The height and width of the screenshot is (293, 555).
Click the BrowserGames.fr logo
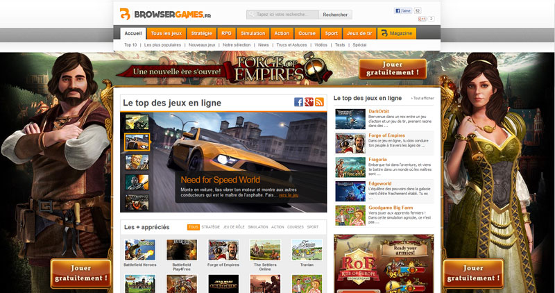coord(156,14)
